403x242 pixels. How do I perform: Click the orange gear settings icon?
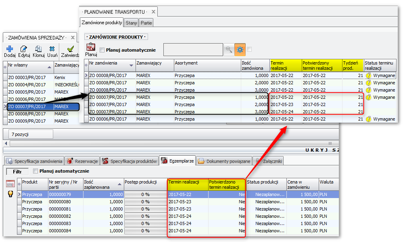point(240,50)
